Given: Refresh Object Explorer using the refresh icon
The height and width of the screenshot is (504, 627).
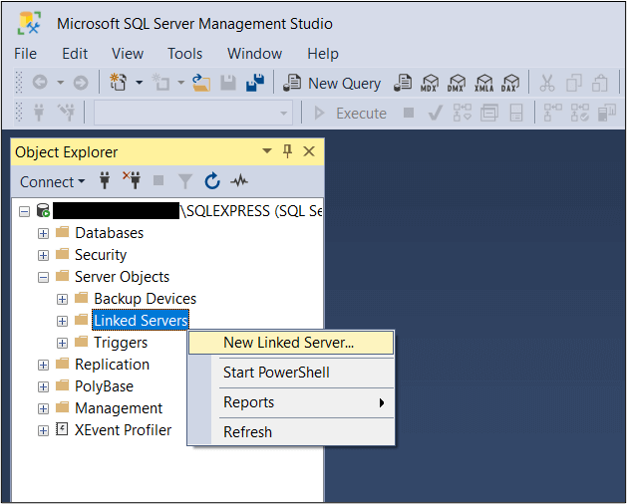Looking at the screenshot, I should click(212, 181).
